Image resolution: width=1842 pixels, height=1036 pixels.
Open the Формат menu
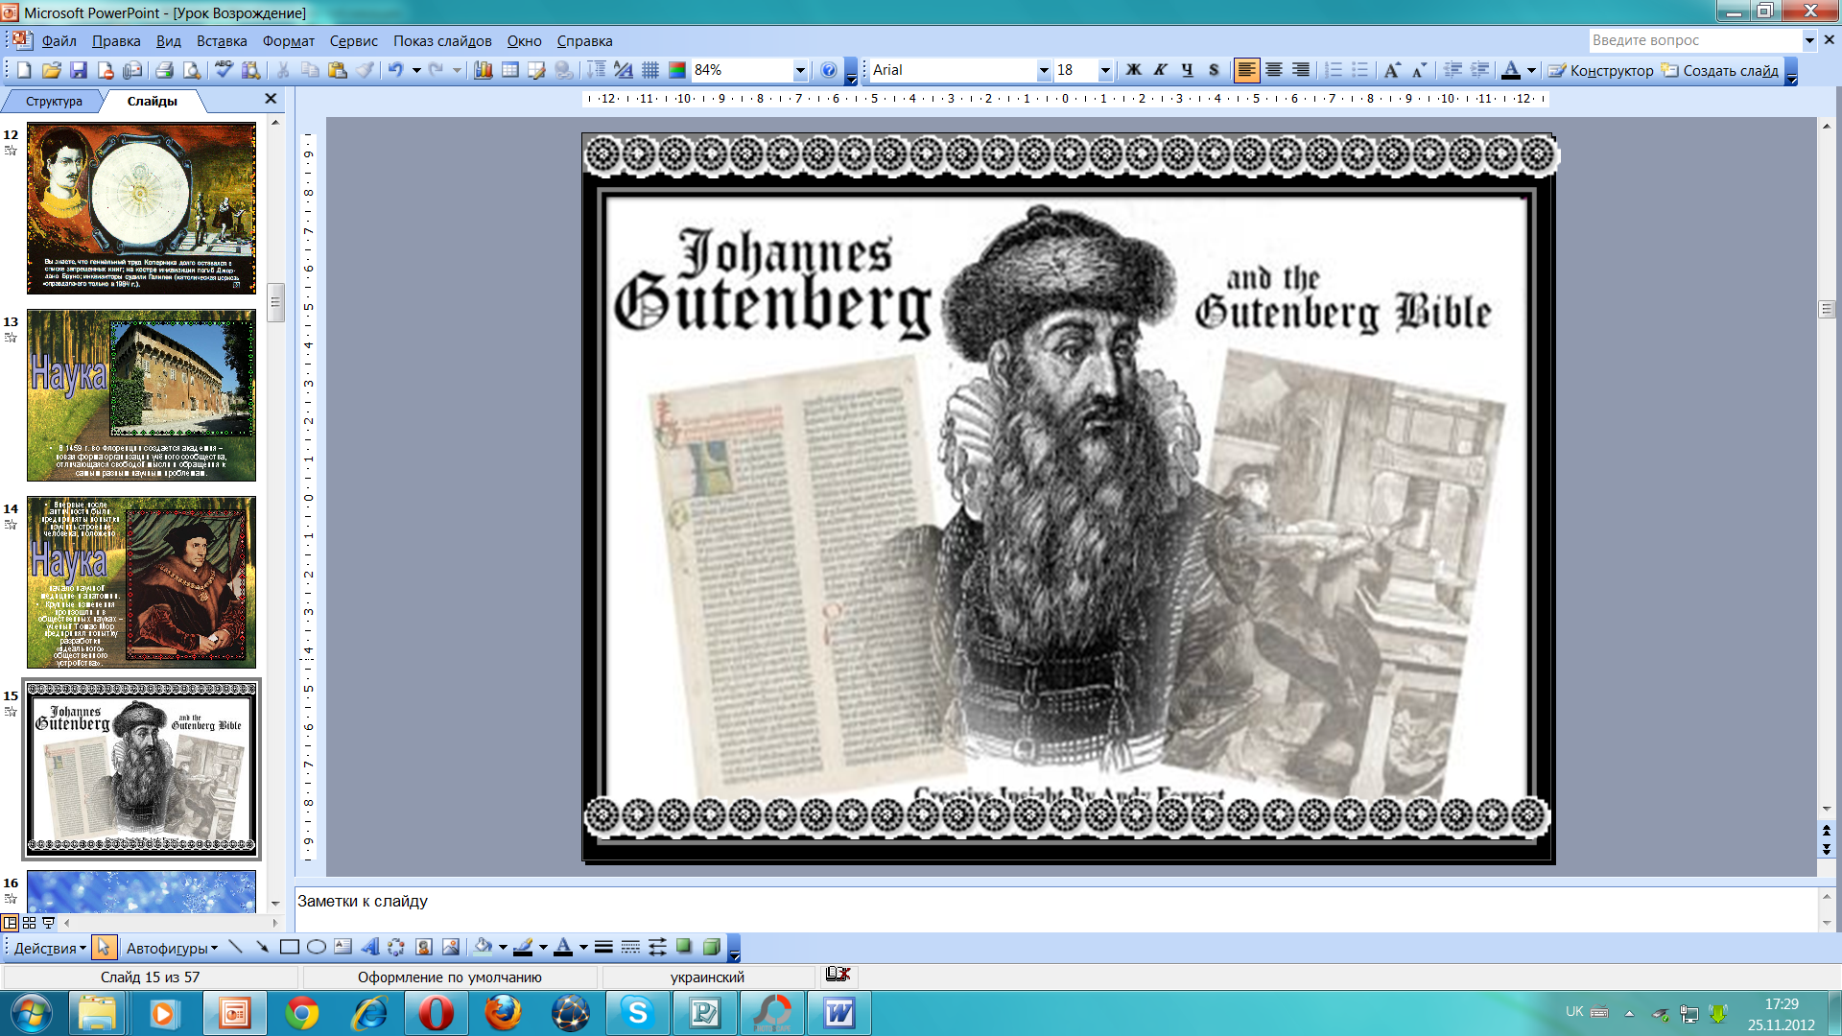pyautogui.click(x=289, y=41)
